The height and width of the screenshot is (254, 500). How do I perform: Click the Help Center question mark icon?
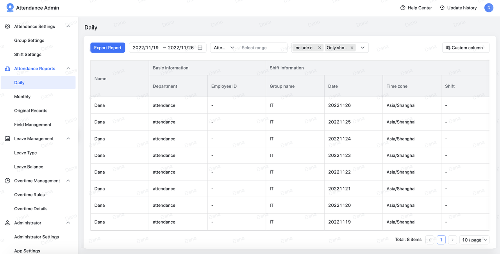click(403, 8)
